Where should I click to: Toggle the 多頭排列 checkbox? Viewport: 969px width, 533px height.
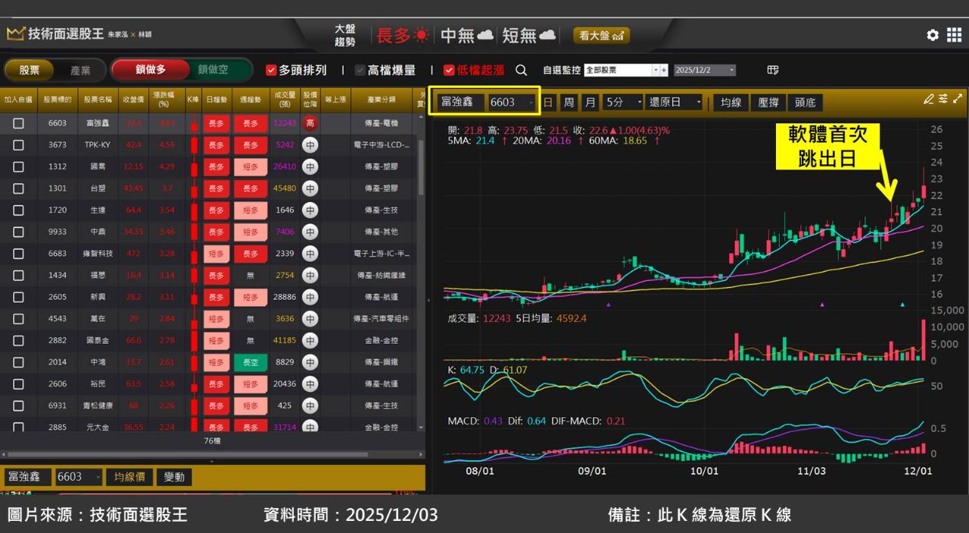[x=271, y=70]
